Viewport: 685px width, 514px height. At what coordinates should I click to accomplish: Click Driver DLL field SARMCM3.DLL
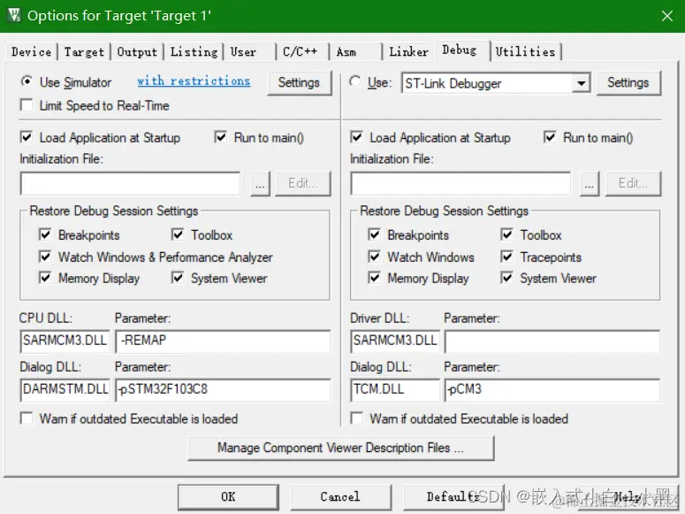395,341
